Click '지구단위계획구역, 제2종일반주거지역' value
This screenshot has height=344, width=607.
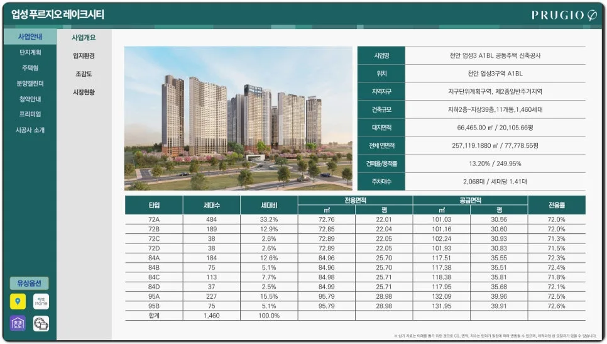[x=495, y=91]
